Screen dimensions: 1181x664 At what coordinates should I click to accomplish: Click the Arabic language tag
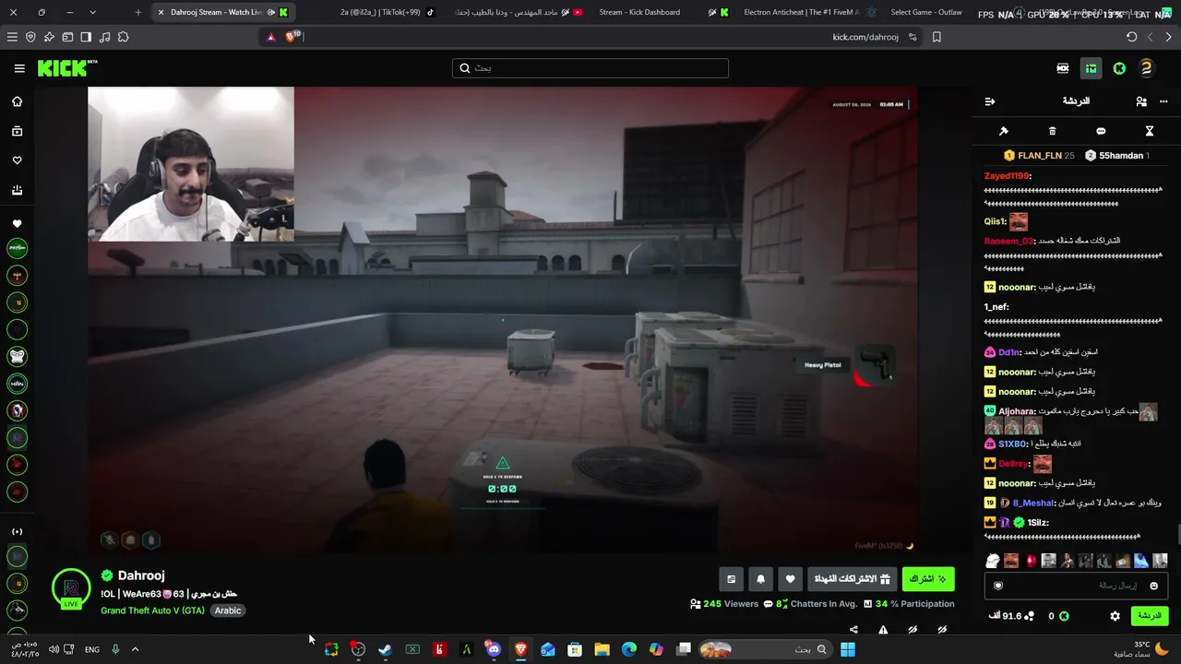228,611
